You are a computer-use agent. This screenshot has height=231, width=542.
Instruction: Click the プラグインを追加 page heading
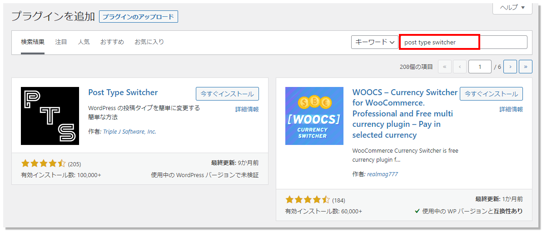click(53, 17)
